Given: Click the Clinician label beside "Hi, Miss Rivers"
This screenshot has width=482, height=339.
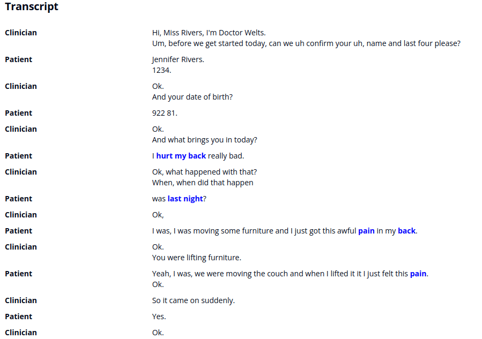Looking at the screenshot, I should click(x=21, y=33).
